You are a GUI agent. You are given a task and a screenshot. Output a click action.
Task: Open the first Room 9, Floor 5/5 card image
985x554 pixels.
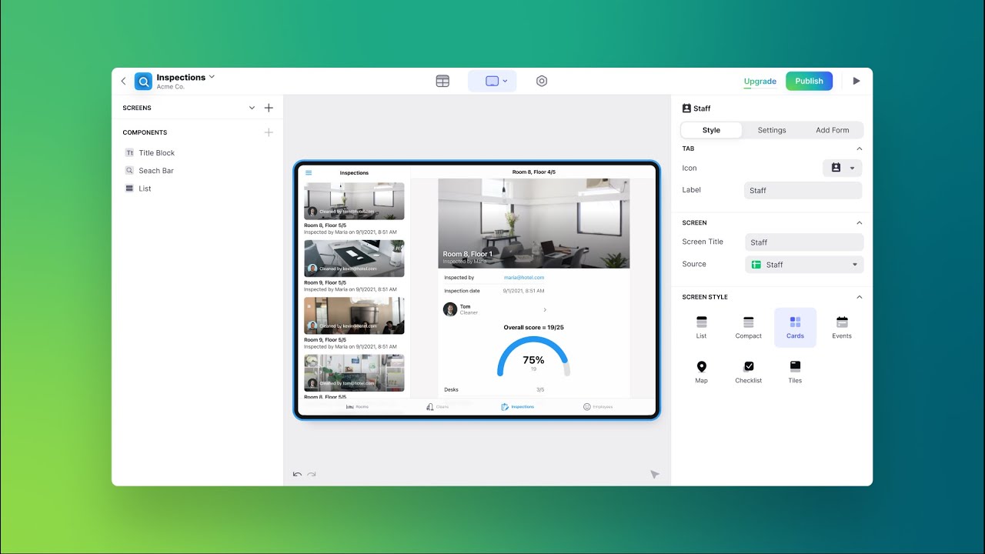354,259
